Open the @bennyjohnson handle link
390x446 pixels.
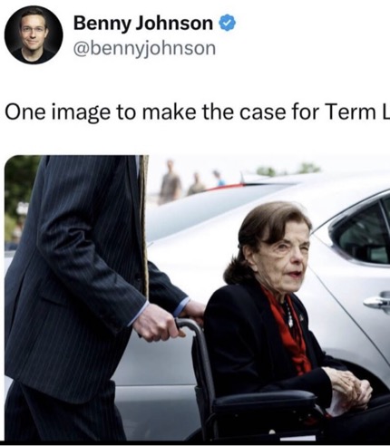point(145,48)
